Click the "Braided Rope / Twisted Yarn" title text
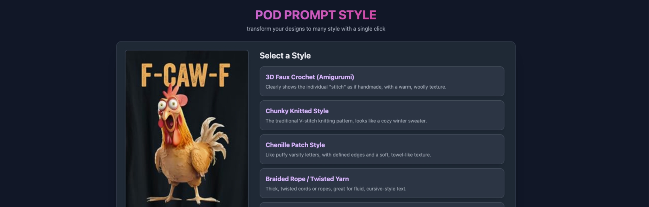This screenshot has width=649, height=207. (x=307, y=179)
